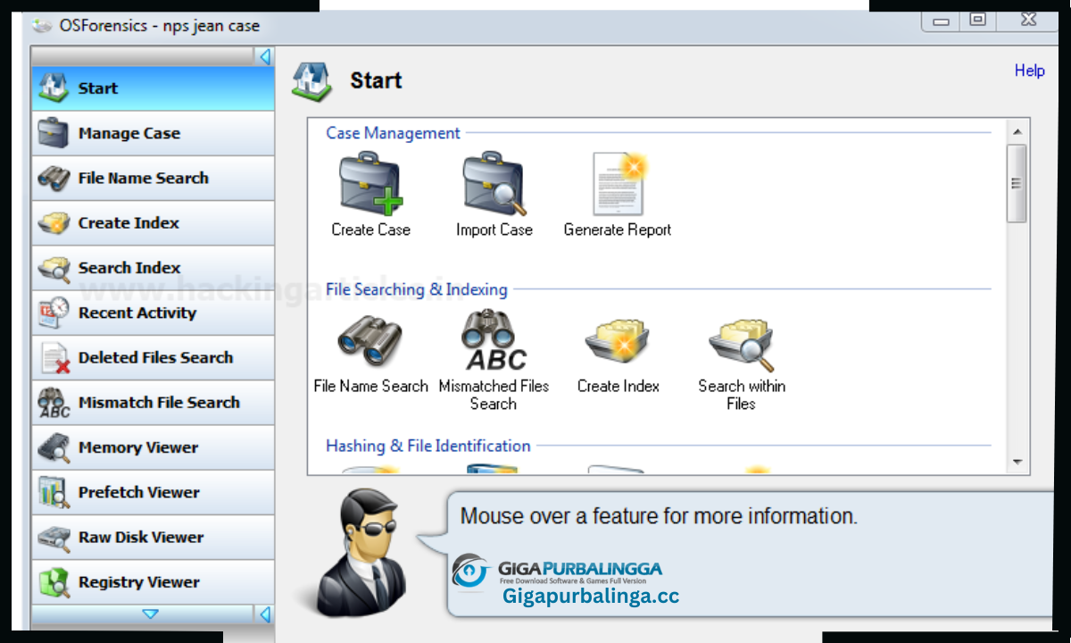
Task: Click the Generate Report document icon
Action: click(x=619, y=183)
